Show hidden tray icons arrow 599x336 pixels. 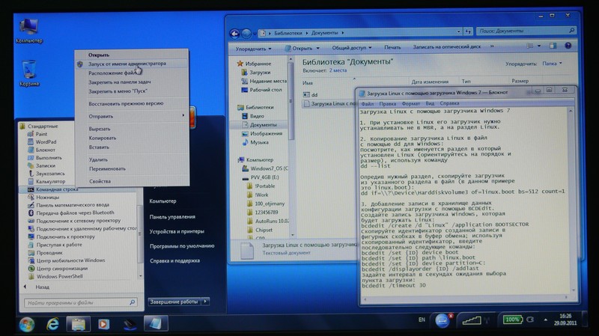click(546, 320)
